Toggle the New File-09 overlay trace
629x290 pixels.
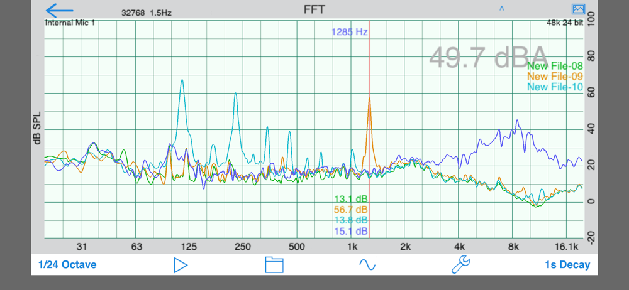tap(555, 76)
